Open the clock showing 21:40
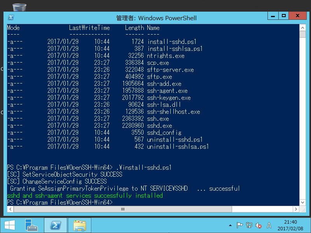The image size is (311, 233). 290,222
